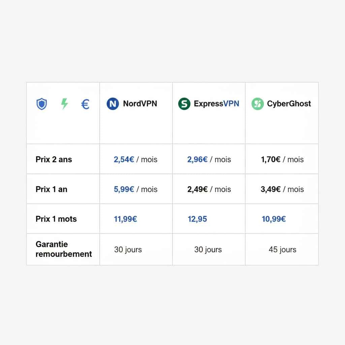345x345 pixels.
Task: Click the "Garantie remourbement" row label
Action: click(x=64, y=249)
